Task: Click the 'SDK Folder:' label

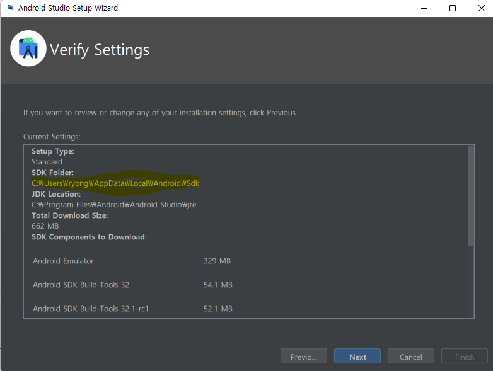Action: [x=52, y=173]
